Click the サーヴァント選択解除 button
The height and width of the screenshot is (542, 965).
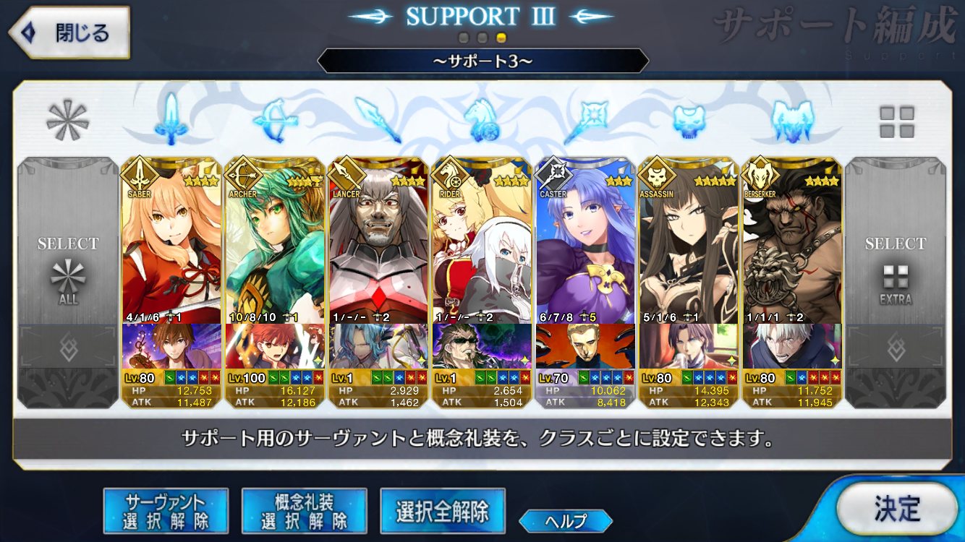[166, 512]
